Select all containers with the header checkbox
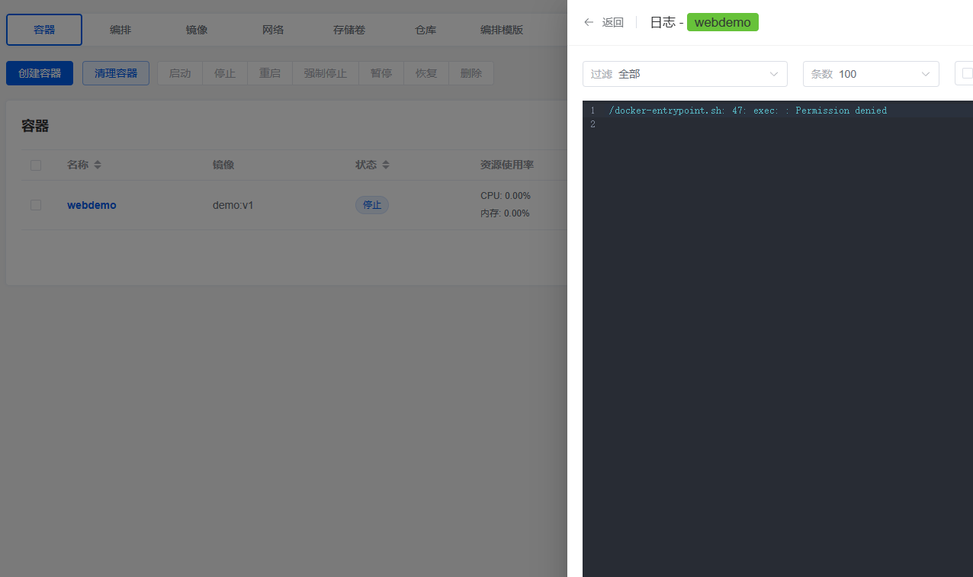 click(x=36, y=165)
